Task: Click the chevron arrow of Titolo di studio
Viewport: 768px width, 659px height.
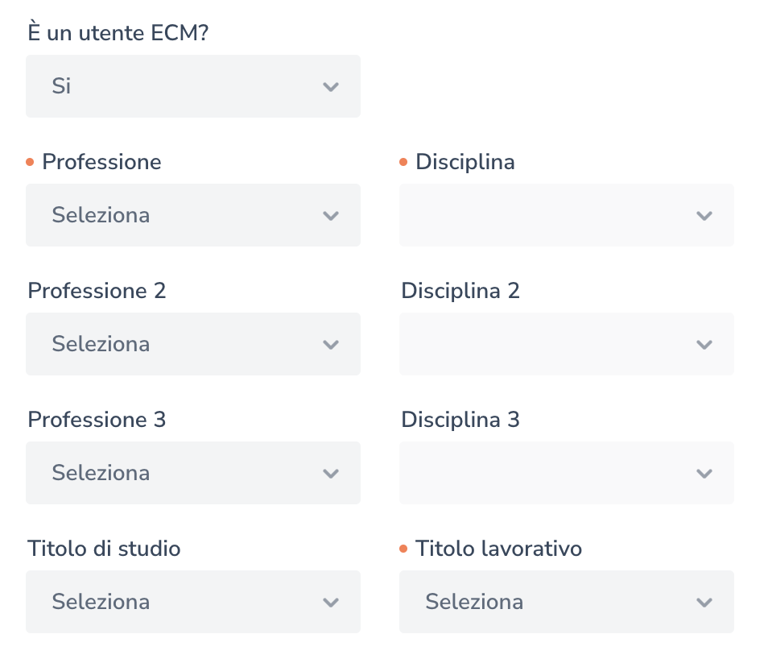Action: [x=330, y=603]
